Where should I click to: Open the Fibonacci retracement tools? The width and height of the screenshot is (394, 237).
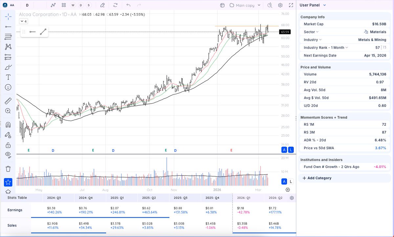(8, 37)
